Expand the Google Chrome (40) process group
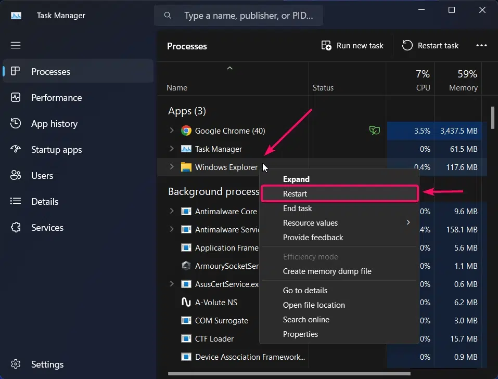 coord(172,130)
